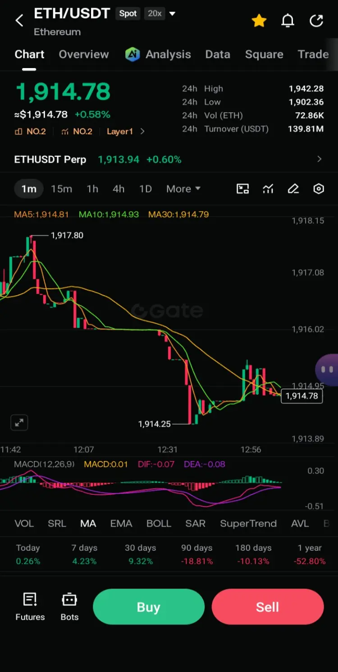
Task: Tap the picture-in-picture chart icon
Action: (243, 189)
